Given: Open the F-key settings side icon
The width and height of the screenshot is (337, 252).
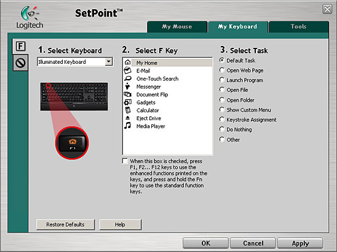Looking at the screenshot, I should click(x=20, y=46).
